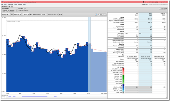Open the chart options dropdown button
The image size is (170, 101).
(104, 15)
